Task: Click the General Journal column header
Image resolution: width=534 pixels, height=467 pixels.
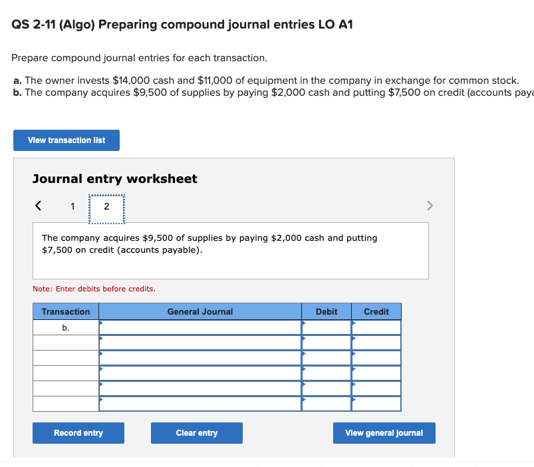Action: (x=200, y=311)
